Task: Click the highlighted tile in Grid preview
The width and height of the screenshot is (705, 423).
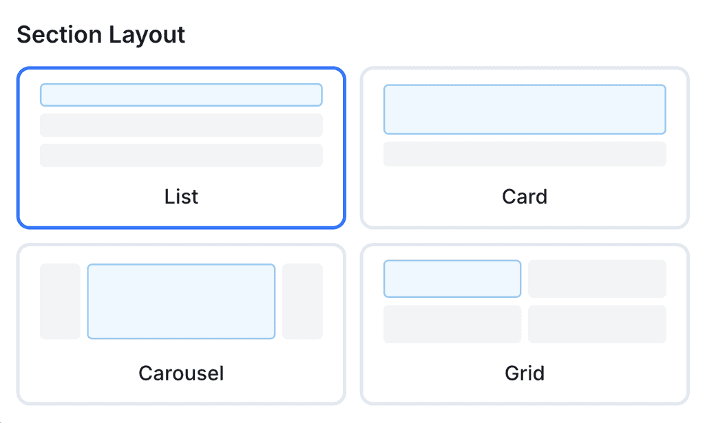Action: point(452,279)
